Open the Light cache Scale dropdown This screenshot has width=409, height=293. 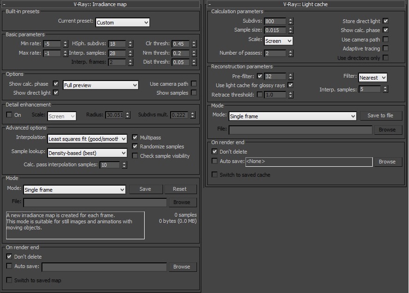click(278, 41)
